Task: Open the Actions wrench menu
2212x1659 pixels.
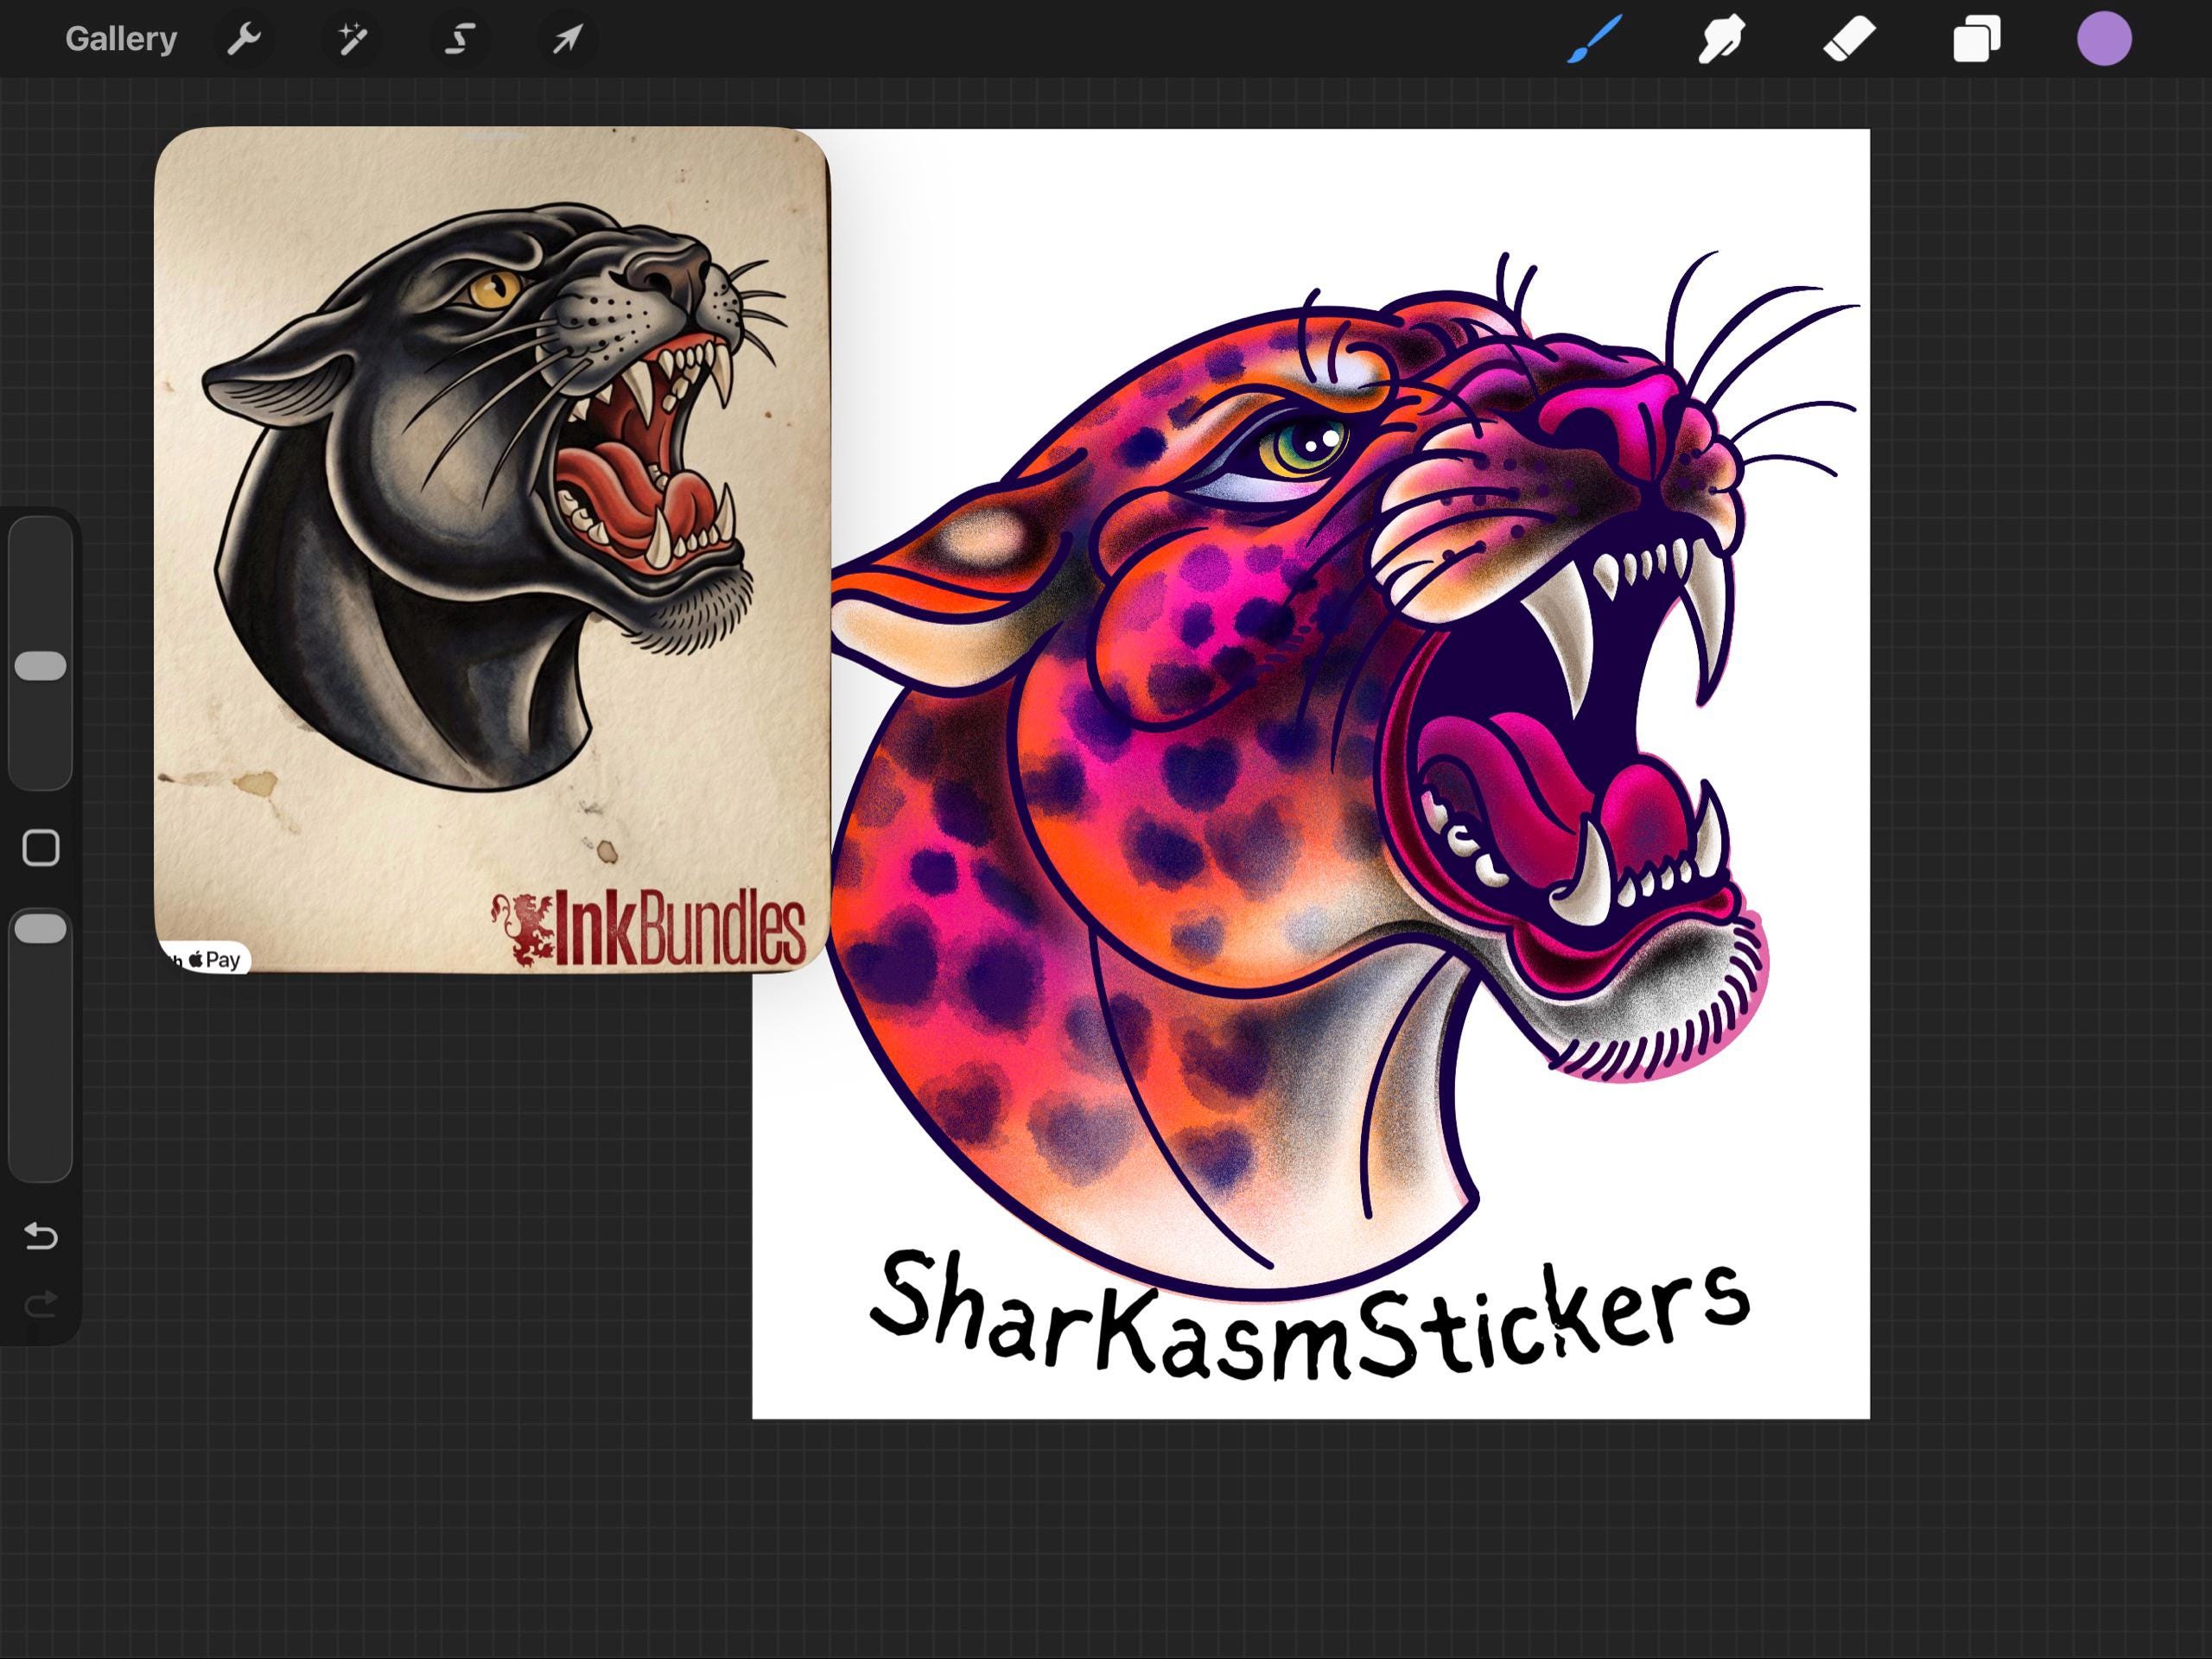Action: [244, 40]
